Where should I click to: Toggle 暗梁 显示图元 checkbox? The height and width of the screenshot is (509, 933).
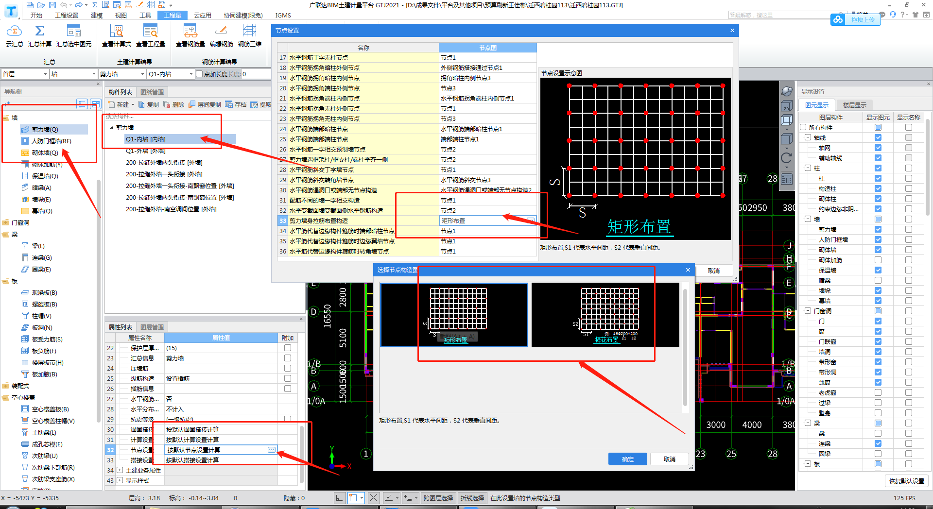click(878, 280)
